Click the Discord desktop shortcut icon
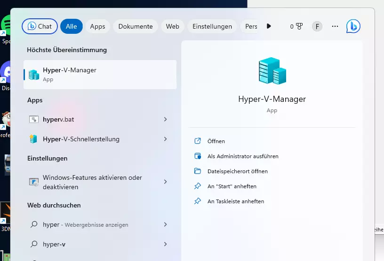 [7, 70]
